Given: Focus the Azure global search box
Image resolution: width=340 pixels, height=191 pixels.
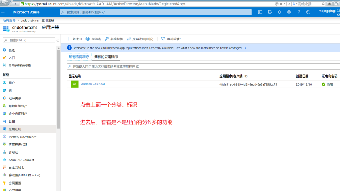Looking at the screenshot, I should [x=156, y=12].
